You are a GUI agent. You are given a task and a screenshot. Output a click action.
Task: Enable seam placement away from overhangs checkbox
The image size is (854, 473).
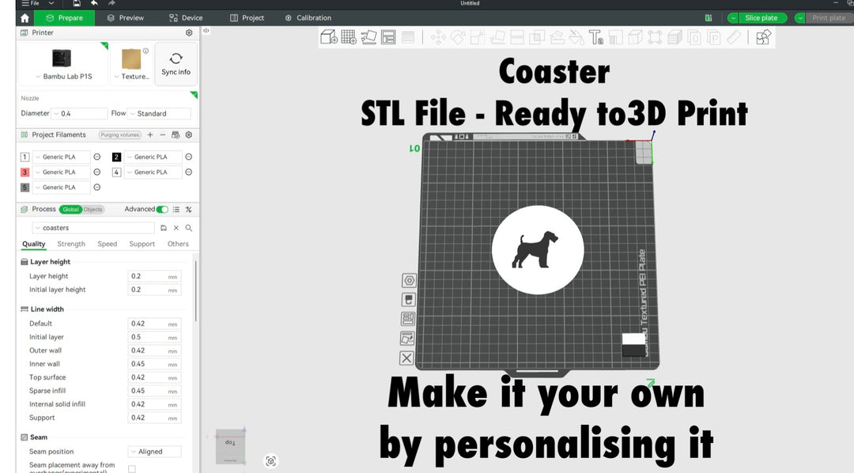(132, 469)
